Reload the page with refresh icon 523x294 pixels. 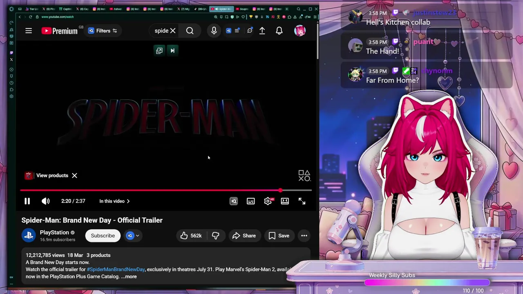[x=30, y=17]
